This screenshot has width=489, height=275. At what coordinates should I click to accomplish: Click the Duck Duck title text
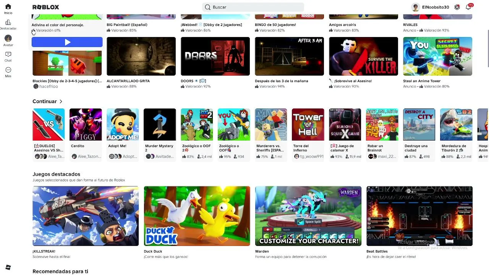click(153, 251)
